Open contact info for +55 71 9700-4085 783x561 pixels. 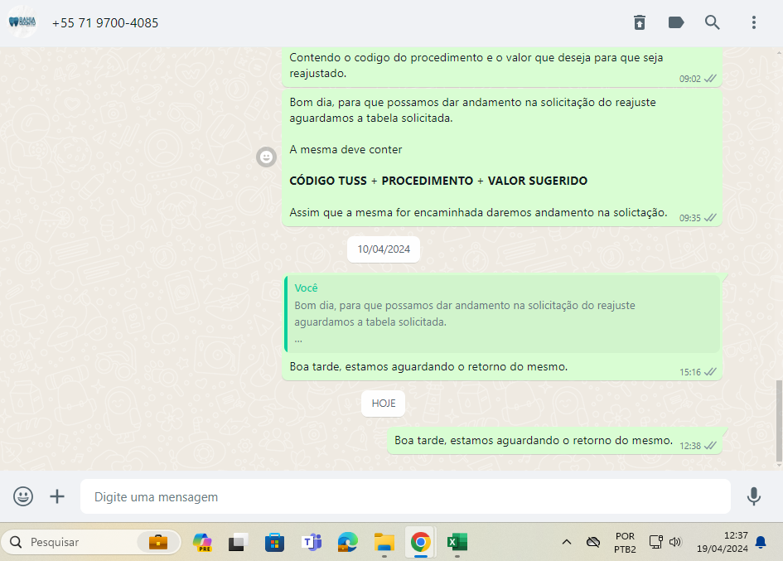coord(105,23)
